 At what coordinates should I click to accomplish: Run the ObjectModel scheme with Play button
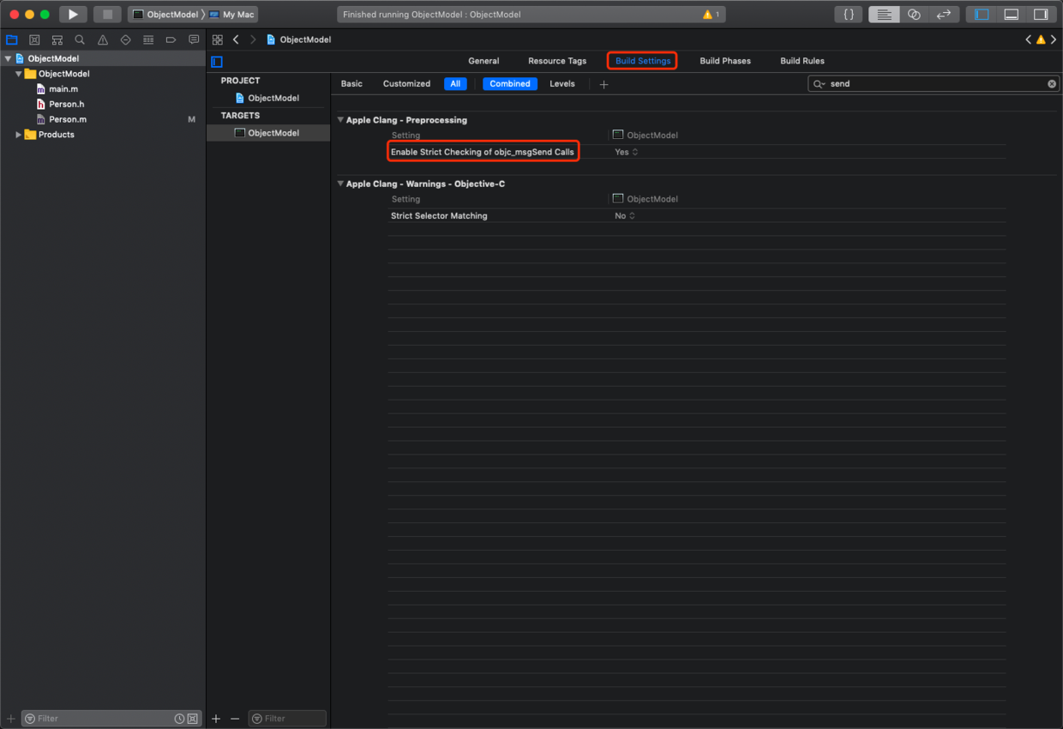tap(73, 15)
